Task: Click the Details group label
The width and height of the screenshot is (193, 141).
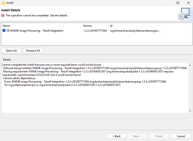Action: [7, 60]
